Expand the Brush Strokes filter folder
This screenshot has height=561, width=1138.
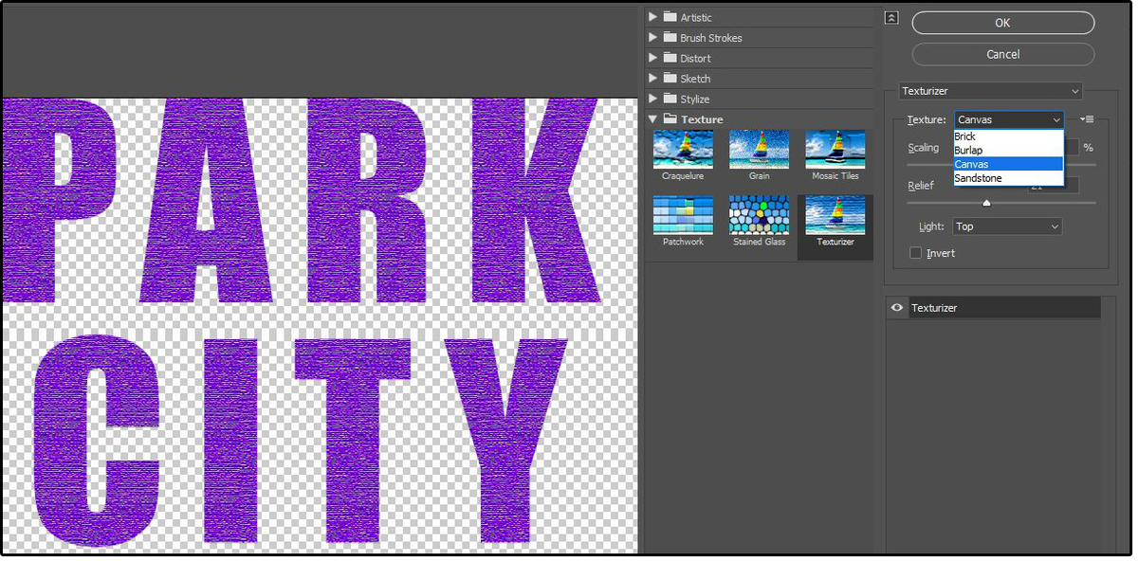click(x=652, y=38)
